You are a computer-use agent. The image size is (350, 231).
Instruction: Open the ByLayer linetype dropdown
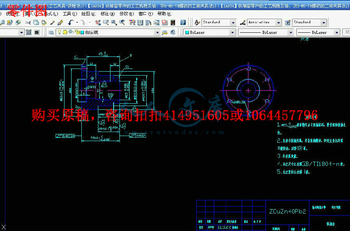pos(290,32)
